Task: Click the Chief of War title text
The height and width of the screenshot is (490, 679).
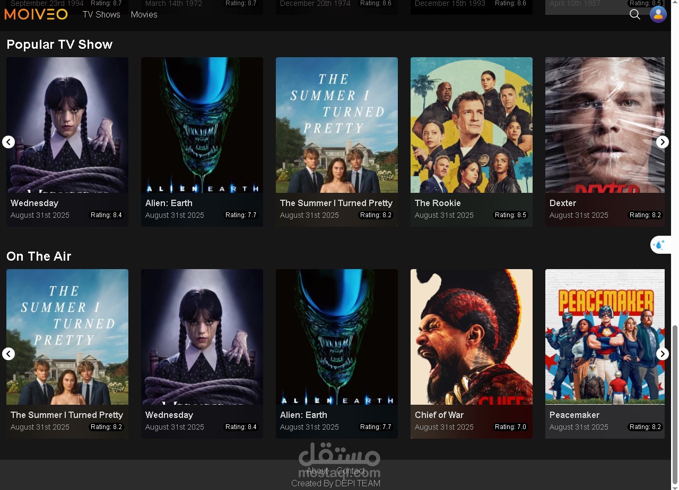Action: coord(439,415)
